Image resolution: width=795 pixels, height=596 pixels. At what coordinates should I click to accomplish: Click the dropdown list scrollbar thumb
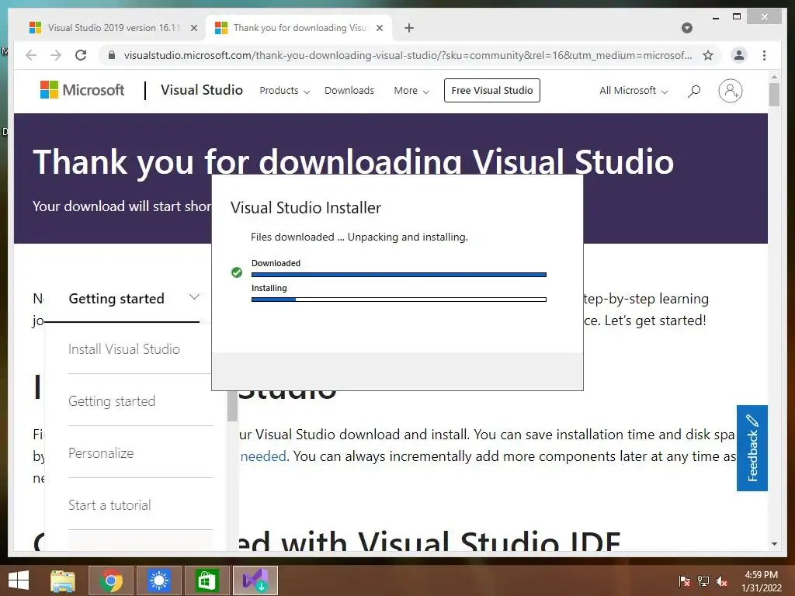(233, 405)
